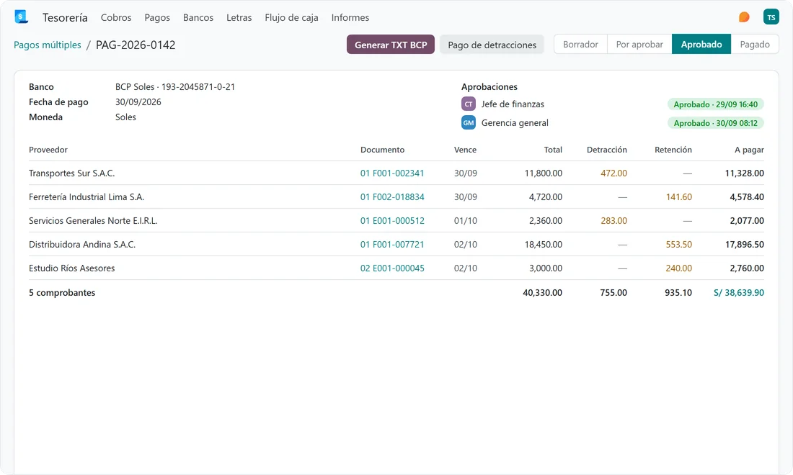Click Generar TXT BCP button
Screen dimensions: 793x475
391,45
